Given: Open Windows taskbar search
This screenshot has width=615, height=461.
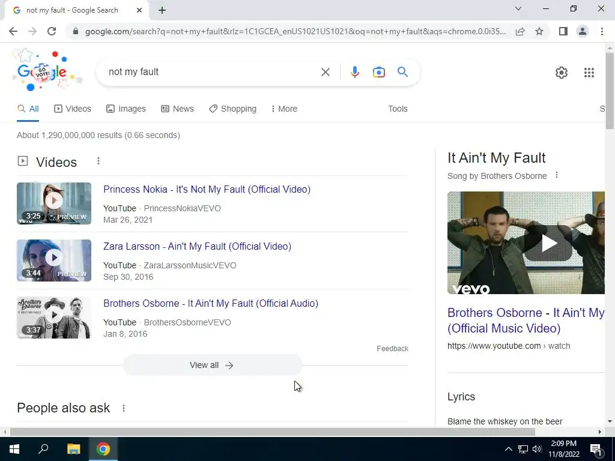Looking at the screenshot, I should click(x=43, y=449).
